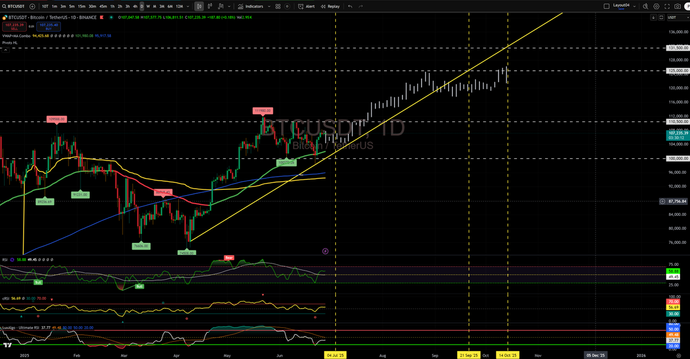
Task: Click the 87,756.84 crosshair price label
Action: [x=676, y=201]
